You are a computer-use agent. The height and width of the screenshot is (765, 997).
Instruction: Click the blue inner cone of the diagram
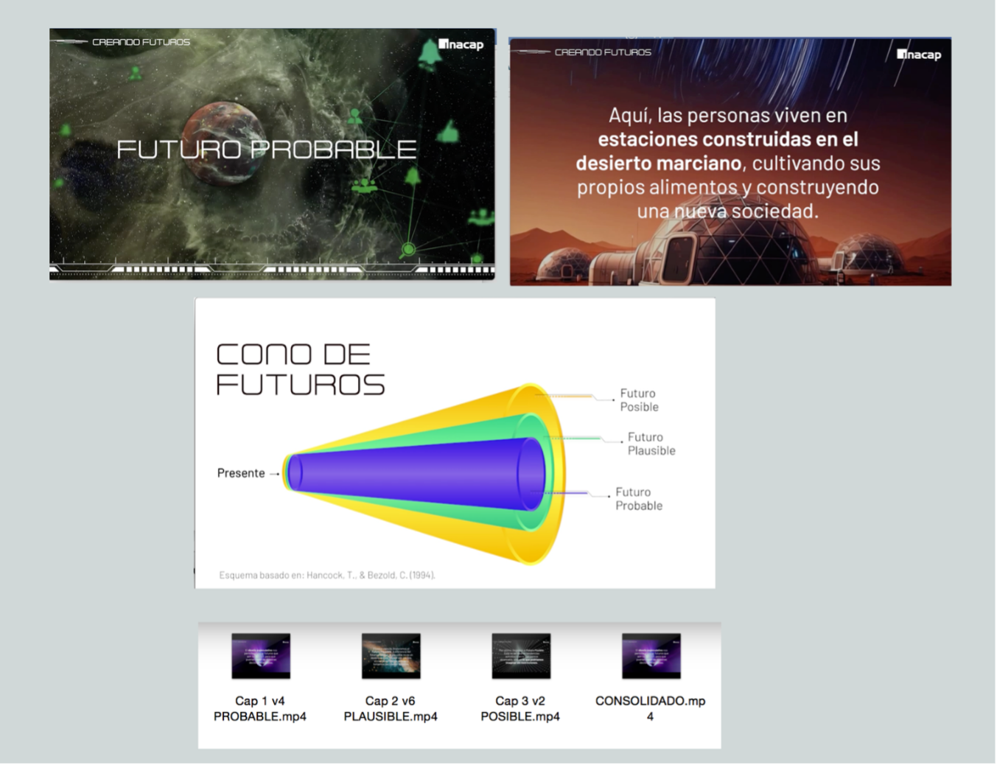(413, 473)
